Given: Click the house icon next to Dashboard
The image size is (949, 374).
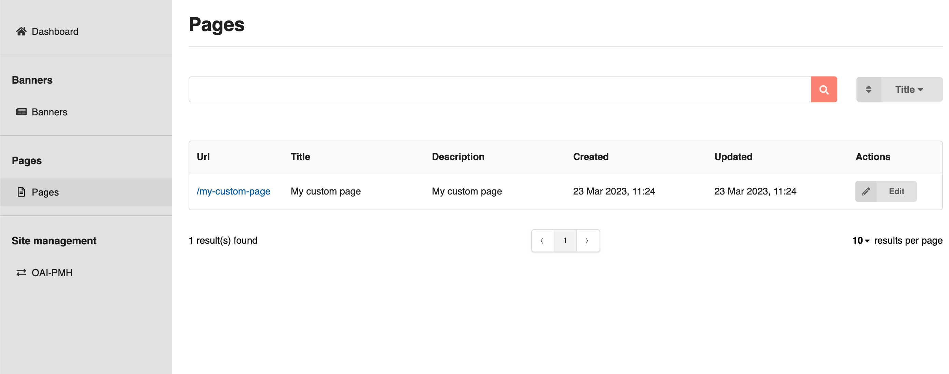Looking at the screenshot, I should (x=21, y=31).
